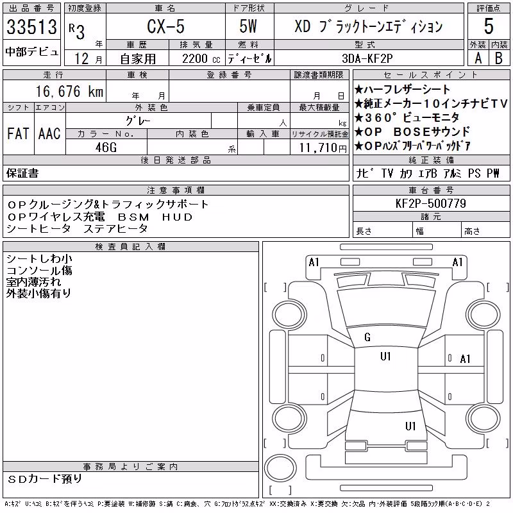
Task: Click sales point 360°ビューモニタ
Action: pyautogui.click(x=407, y=117)
